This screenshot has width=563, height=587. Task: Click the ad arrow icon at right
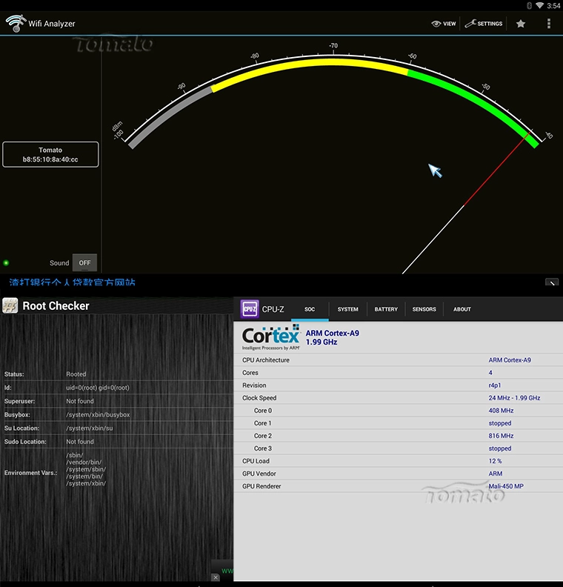click(552, 282)
